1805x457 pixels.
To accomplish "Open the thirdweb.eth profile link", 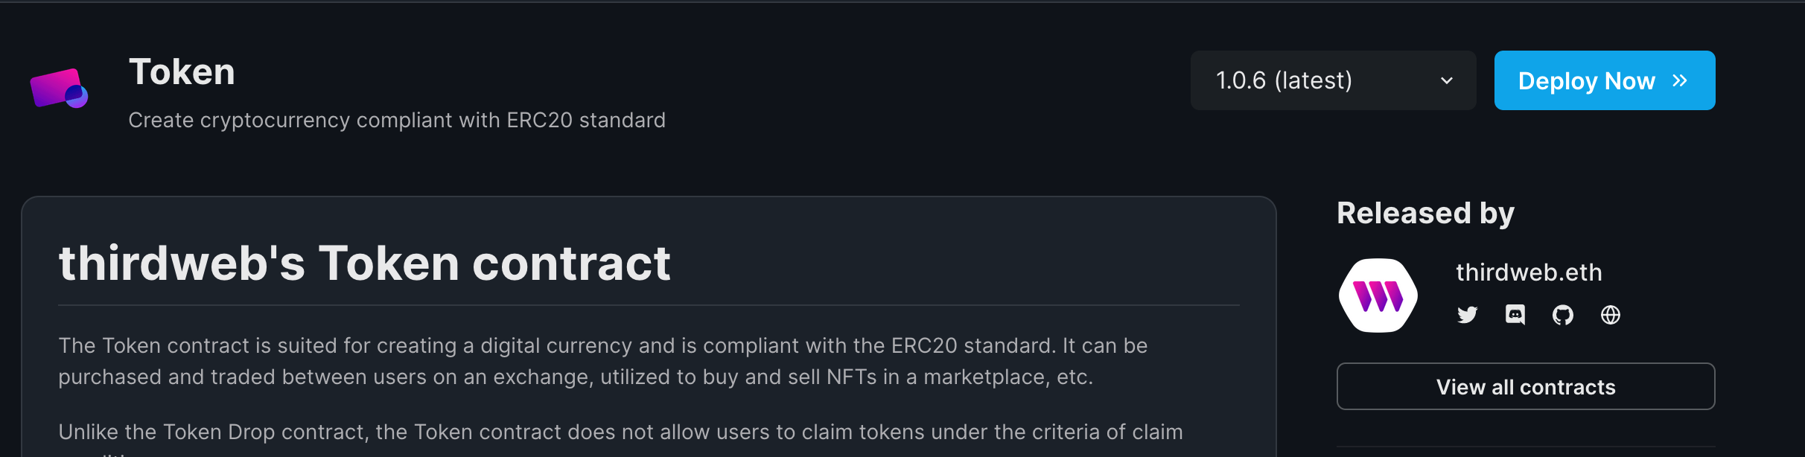I will click(1529, 272).
